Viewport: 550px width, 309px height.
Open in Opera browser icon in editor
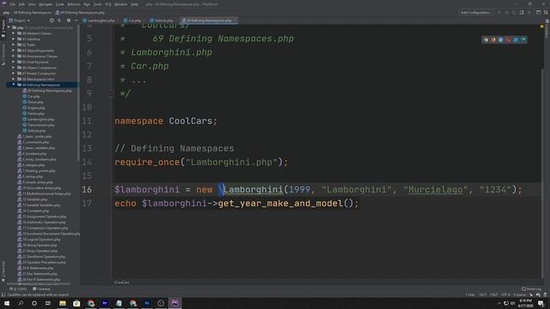pos(508,39)
